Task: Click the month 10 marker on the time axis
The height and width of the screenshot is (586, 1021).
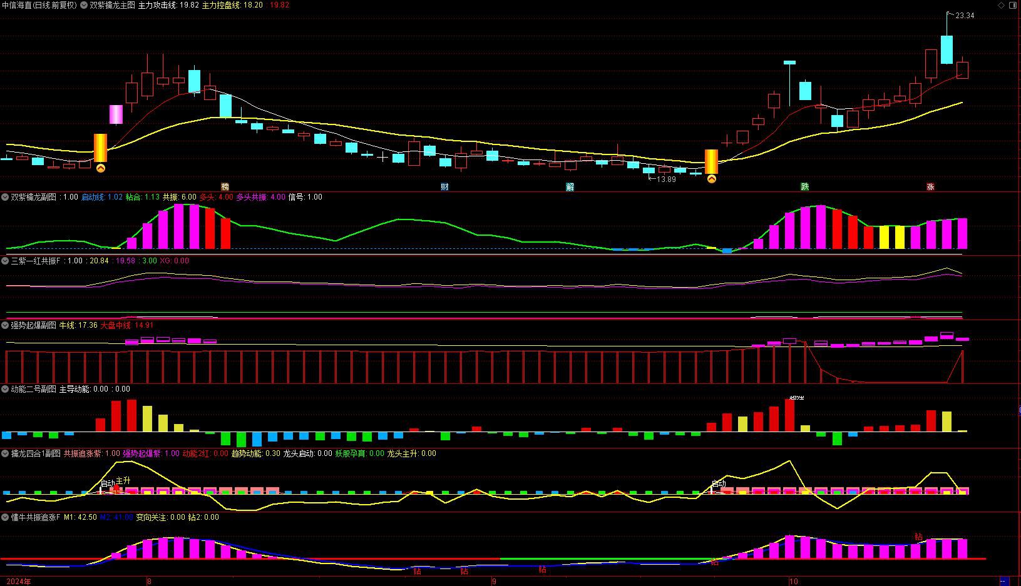Action: coord(793,581)
